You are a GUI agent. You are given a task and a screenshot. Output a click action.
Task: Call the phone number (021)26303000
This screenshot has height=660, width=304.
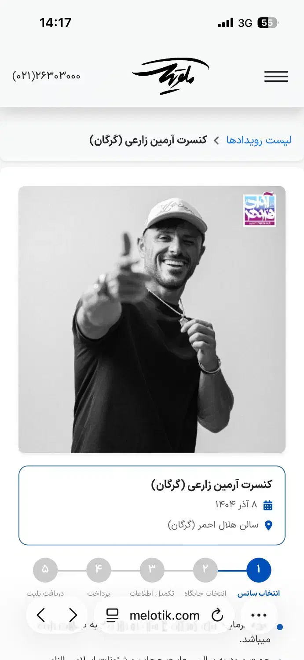click(x=46, y=76)
